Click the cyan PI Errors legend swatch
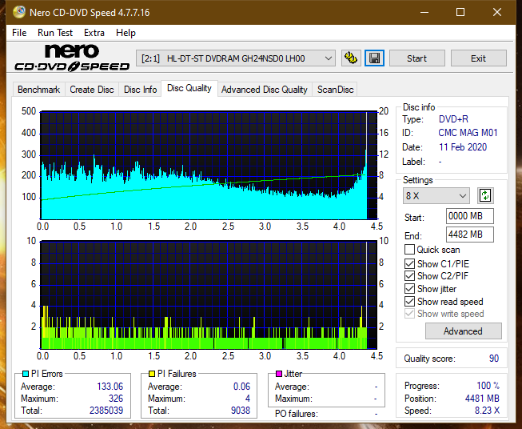Screen dimensions: 522x429 coord(26,374)
